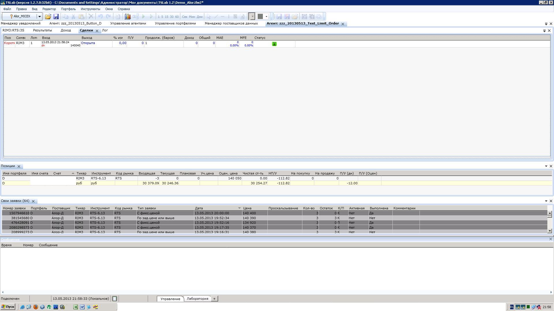Click the open folder icon in toolbar
Screen dimensions: 554x311
coord(48,17)
